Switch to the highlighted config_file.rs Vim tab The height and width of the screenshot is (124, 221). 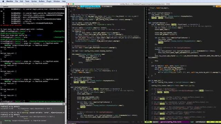coord(90,7)
